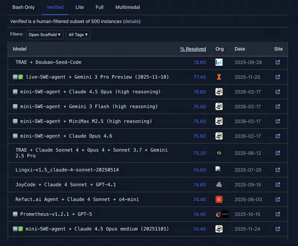
Task: Click the Date column header
Action: [x=240, y=49]
